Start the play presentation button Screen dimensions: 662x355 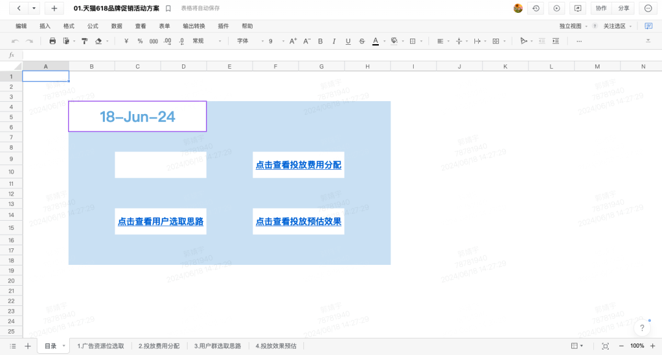557,9
